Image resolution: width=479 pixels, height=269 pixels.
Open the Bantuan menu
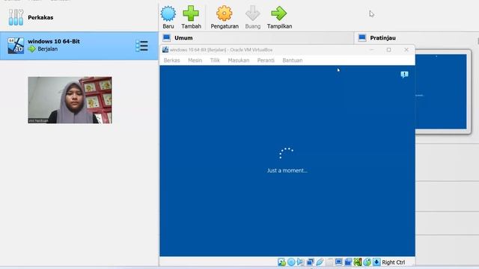pos(293,61)
